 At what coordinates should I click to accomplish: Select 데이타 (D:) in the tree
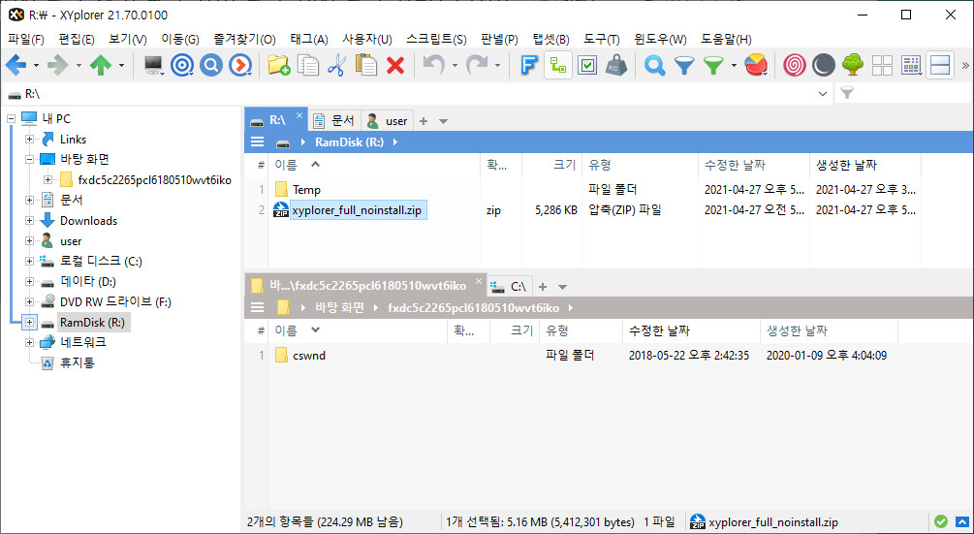click(x=88, y=282)
